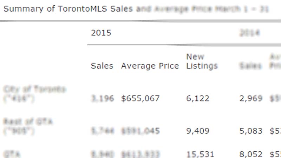Click the $655,067 average price cell
Screen dimensions: 281x158
tap(140, 99)
